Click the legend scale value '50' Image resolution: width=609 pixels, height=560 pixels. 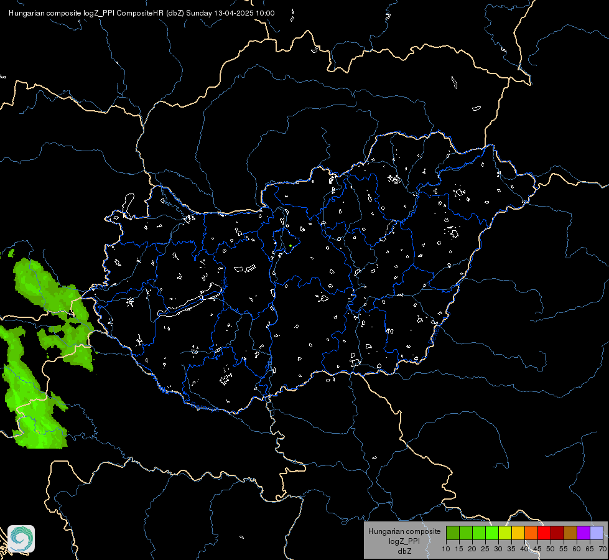pos(551,549)
